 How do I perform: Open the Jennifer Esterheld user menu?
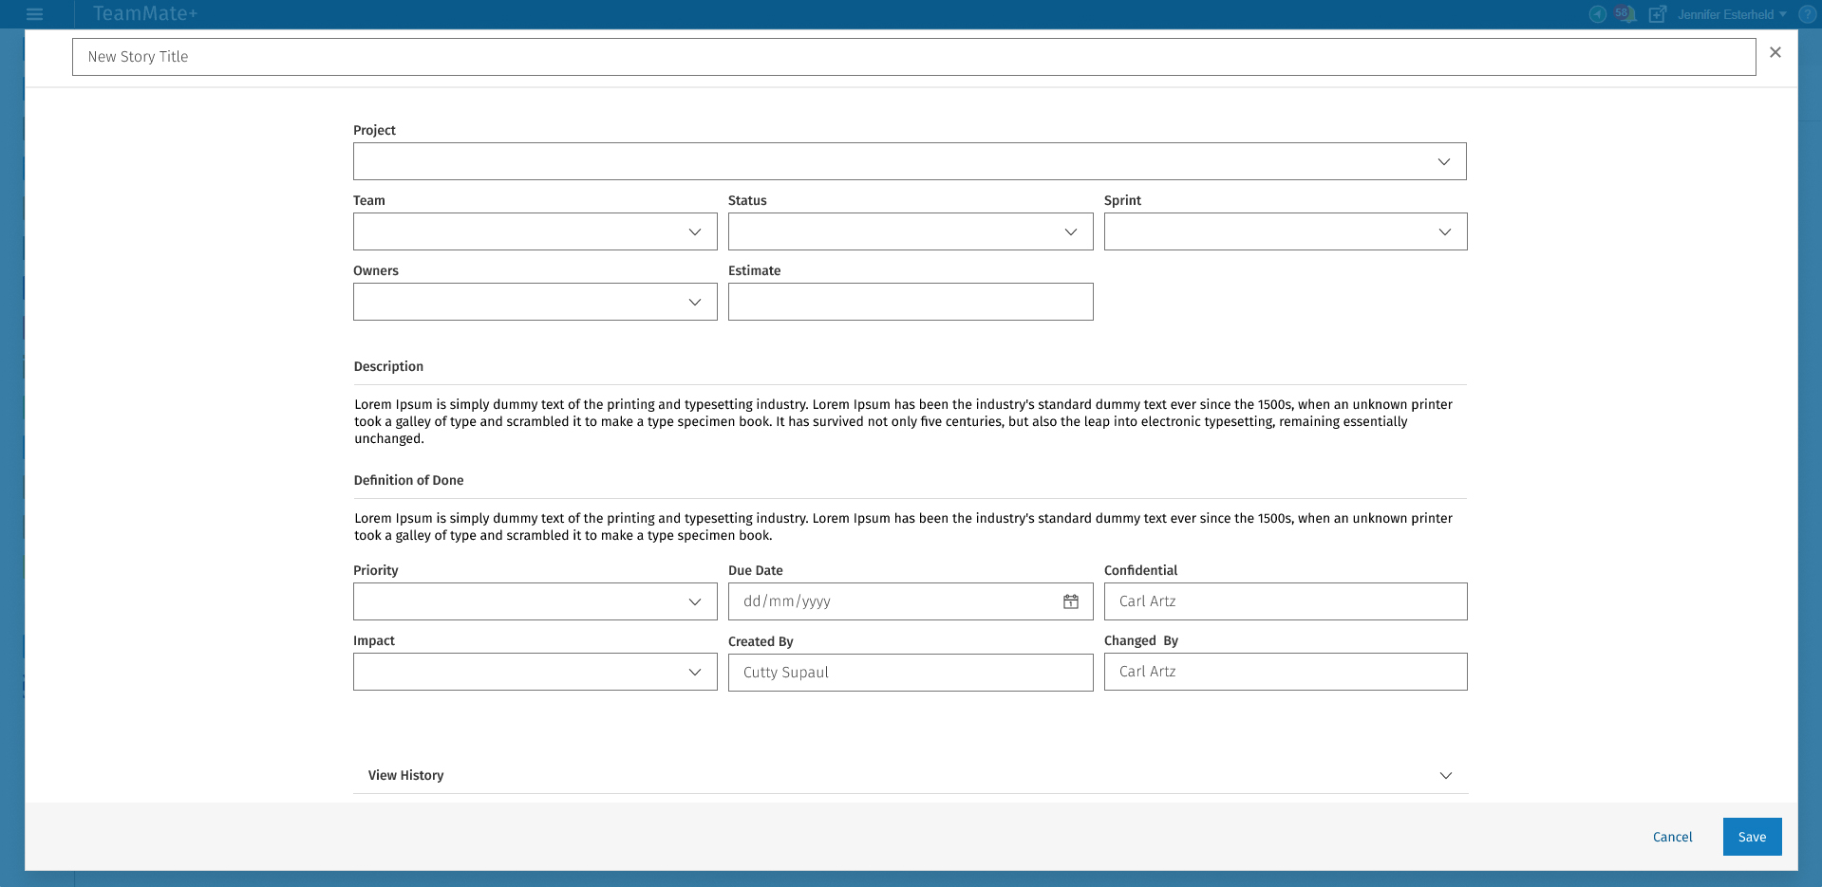(x=1731, y=14)
